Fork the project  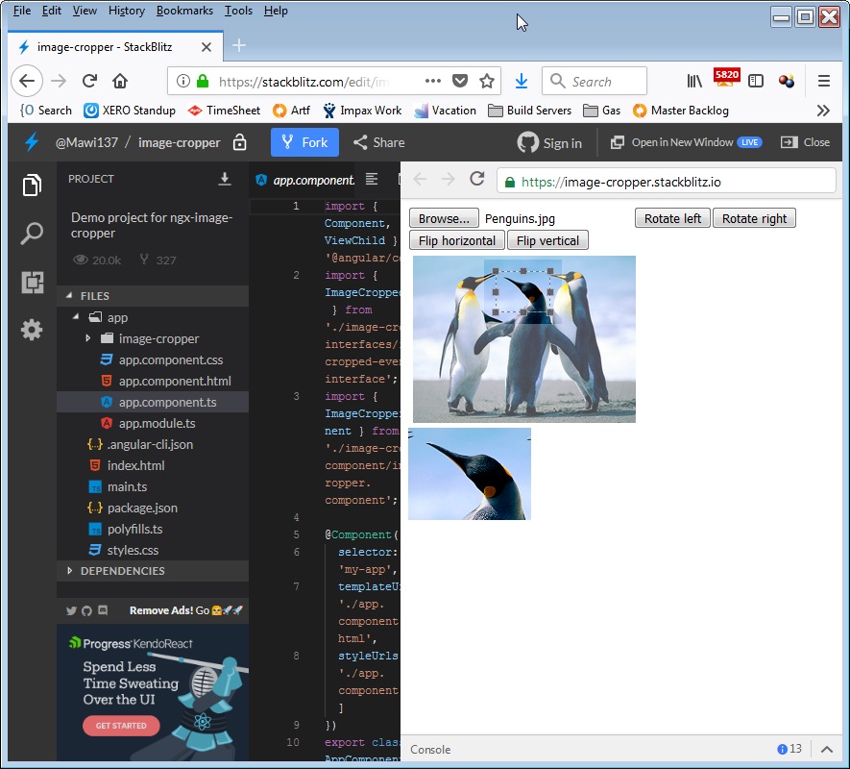pyautogui.click(x=304, y=142)
